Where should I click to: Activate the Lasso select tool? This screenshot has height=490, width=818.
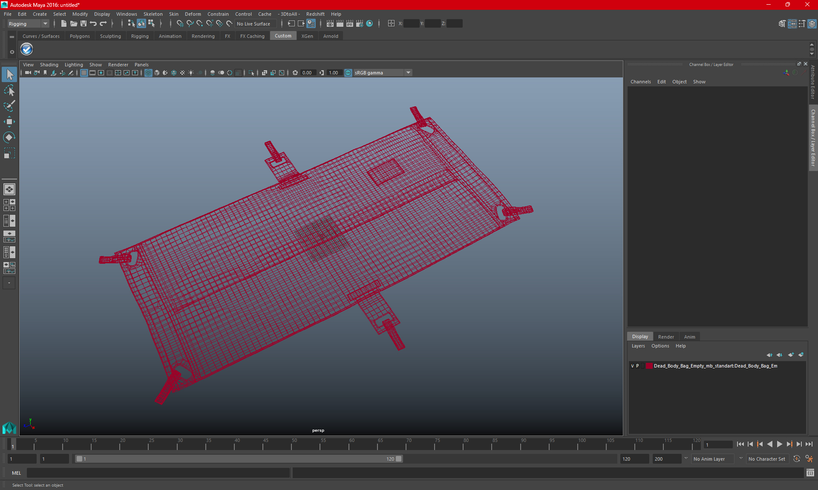[9, 90]
